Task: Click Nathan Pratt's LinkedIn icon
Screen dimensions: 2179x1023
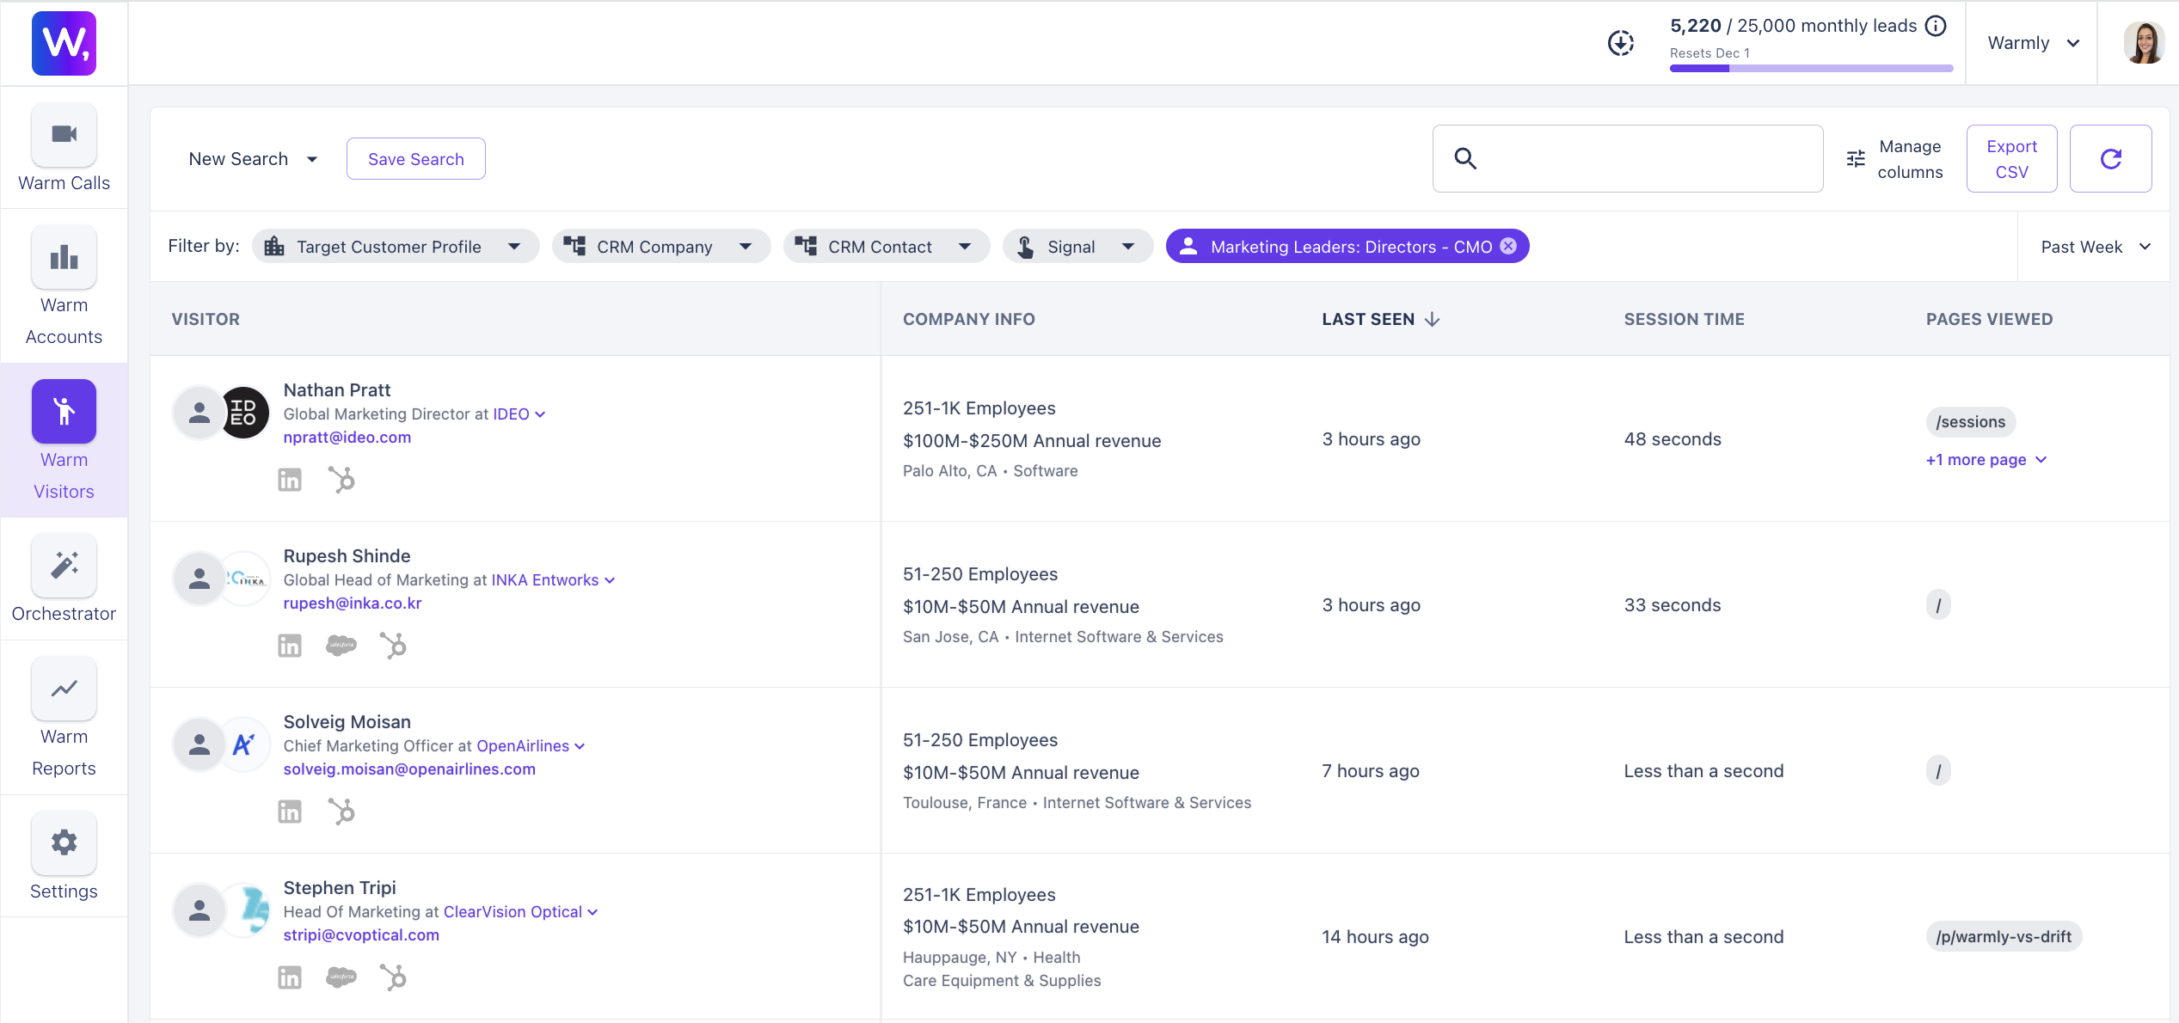Action: tap(290, 480)
